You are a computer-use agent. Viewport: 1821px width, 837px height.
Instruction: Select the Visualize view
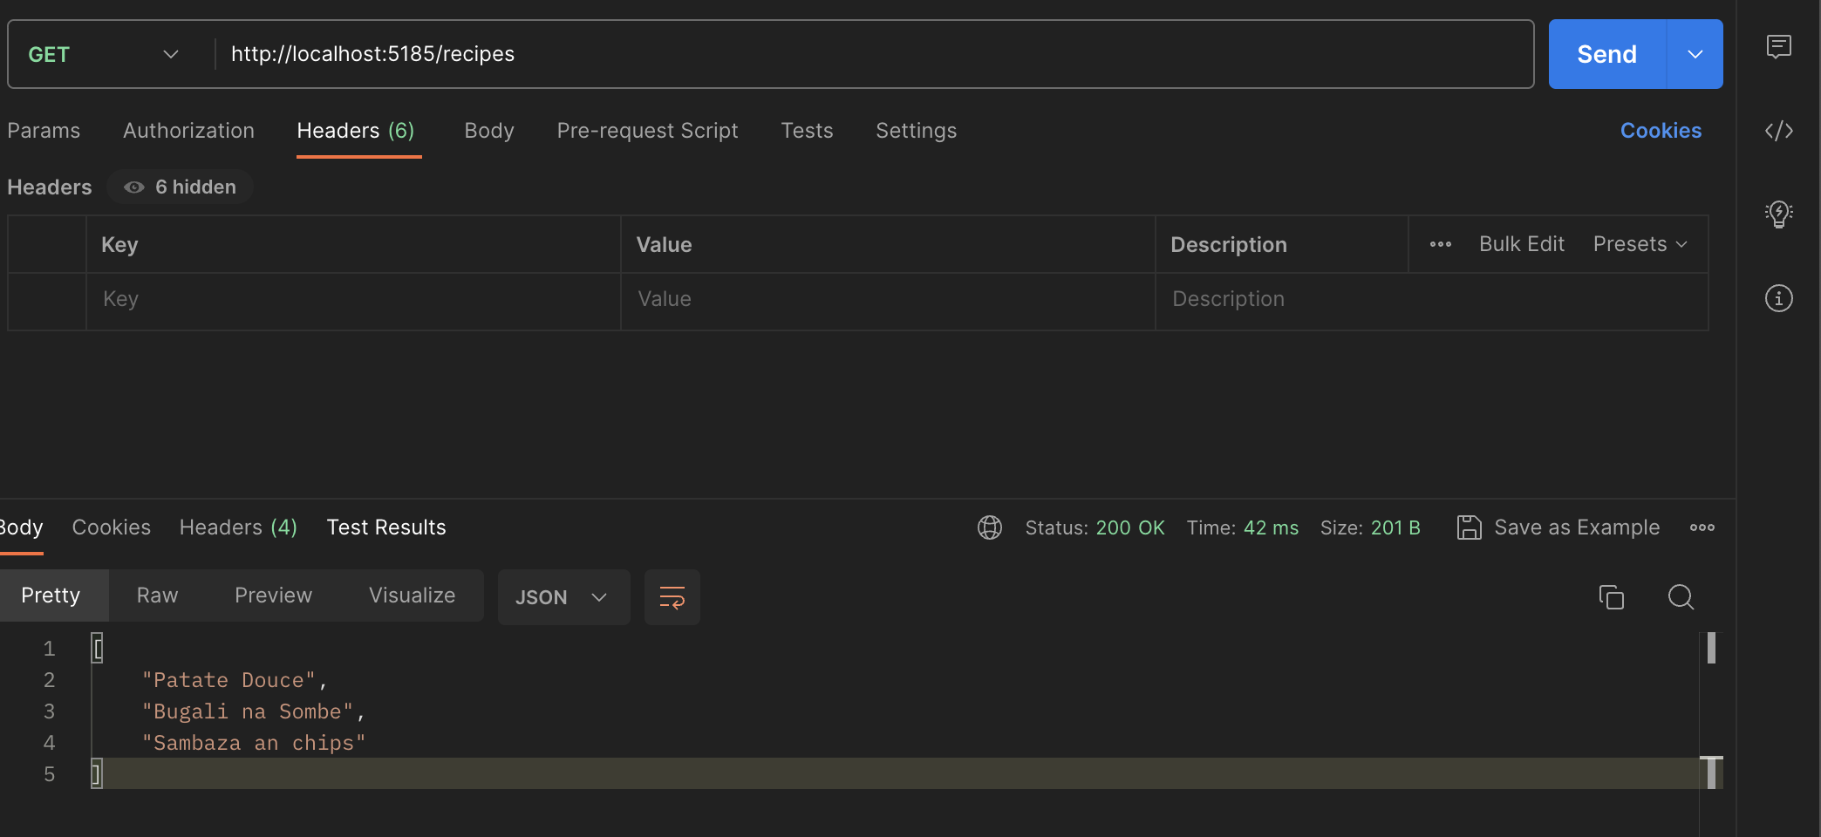click(412, 595)
